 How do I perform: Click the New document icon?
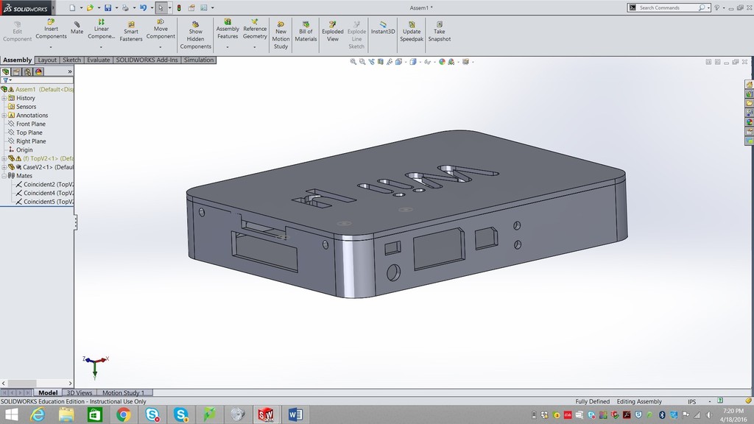[x=72, y=7]
